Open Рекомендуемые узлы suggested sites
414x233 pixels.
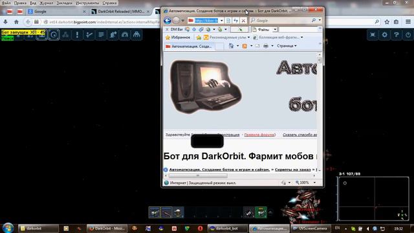click(x=226, y=38)
